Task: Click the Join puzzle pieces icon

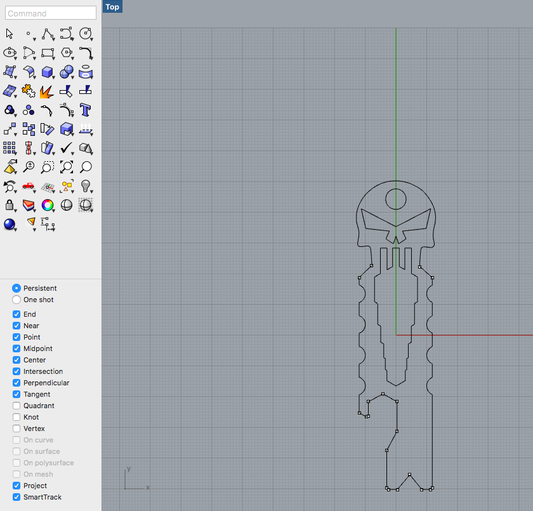Action: pyautogui.click(x=29, y=91)
